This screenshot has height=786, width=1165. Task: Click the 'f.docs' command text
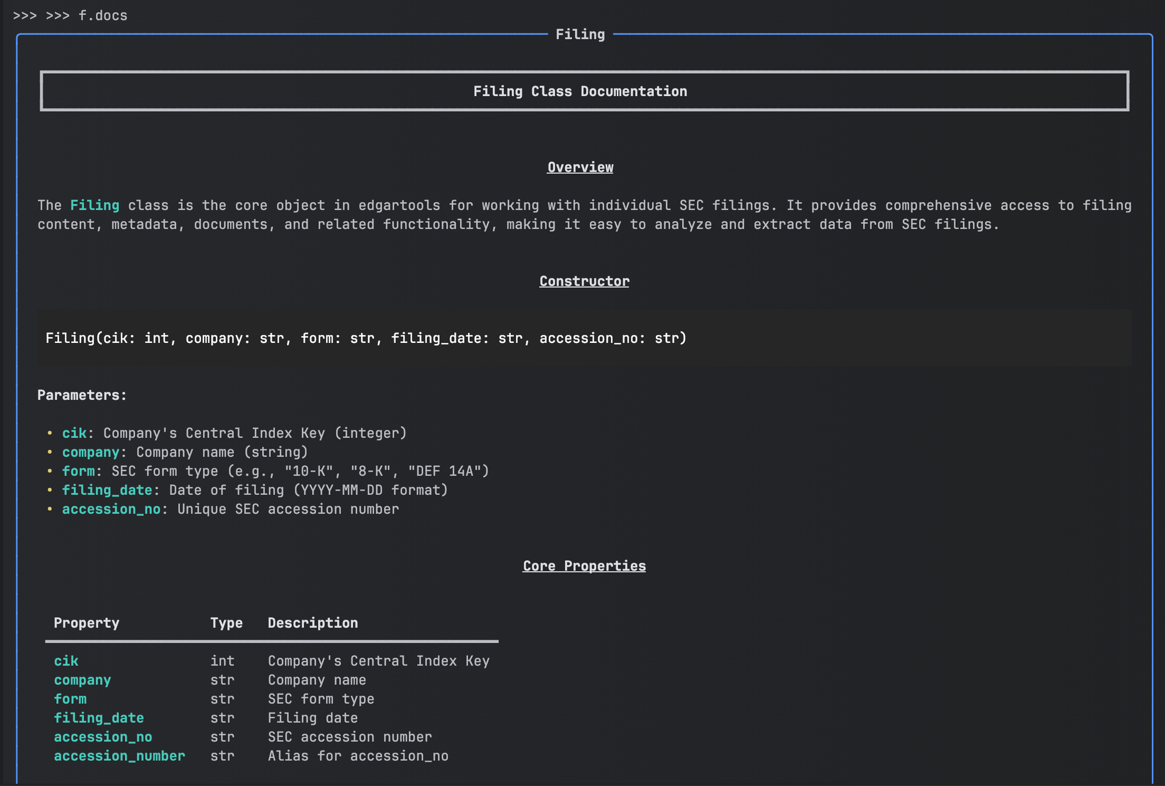tap(103, 16)
